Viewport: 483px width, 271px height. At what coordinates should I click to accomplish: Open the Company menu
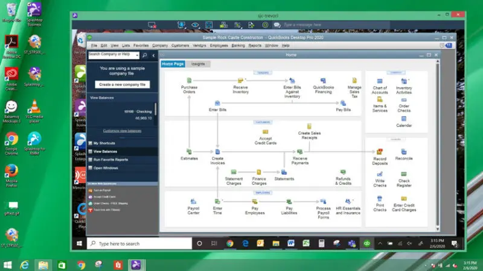[160, 46]
